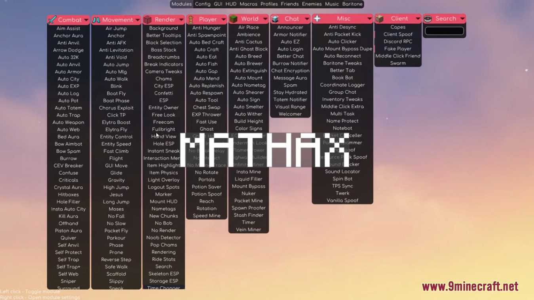The height and width of the screenshot is (300, 534).
Task: Collapse the Chat panel arrow
Action: click(x=306, y=19)
